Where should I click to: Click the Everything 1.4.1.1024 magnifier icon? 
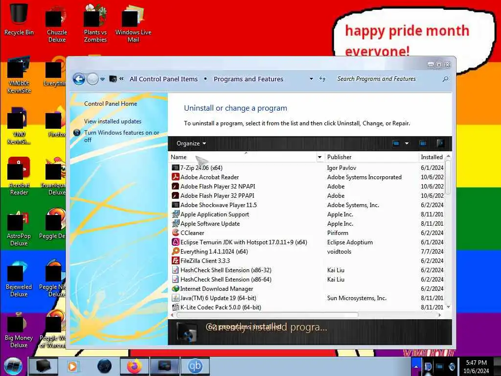pos(176,251)
